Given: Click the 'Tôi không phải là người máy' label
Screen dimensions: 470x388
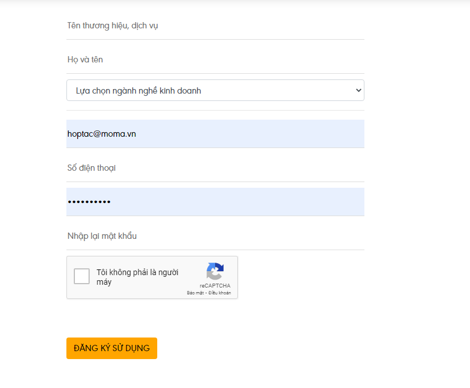Looking at the screenshot, I should coord(137,277).
